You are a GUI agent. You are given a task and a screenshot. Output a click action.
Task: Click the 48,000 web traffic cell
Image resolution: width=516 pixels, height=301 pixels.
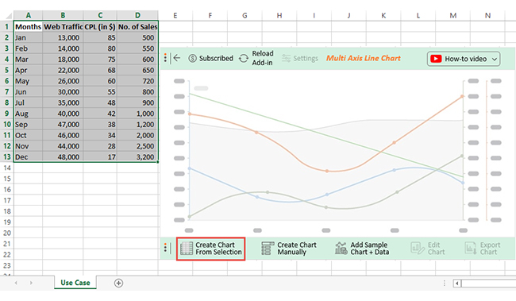(63, 156)
